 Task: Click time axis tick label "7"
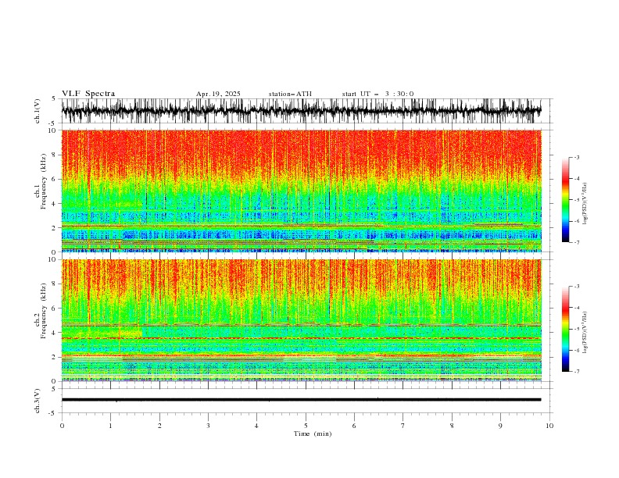403,426
